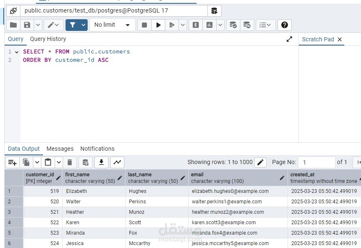Click the Explain Analyze chart icon
The height and width of the screenshot is (248, 361).
click(x=210, y=25)
